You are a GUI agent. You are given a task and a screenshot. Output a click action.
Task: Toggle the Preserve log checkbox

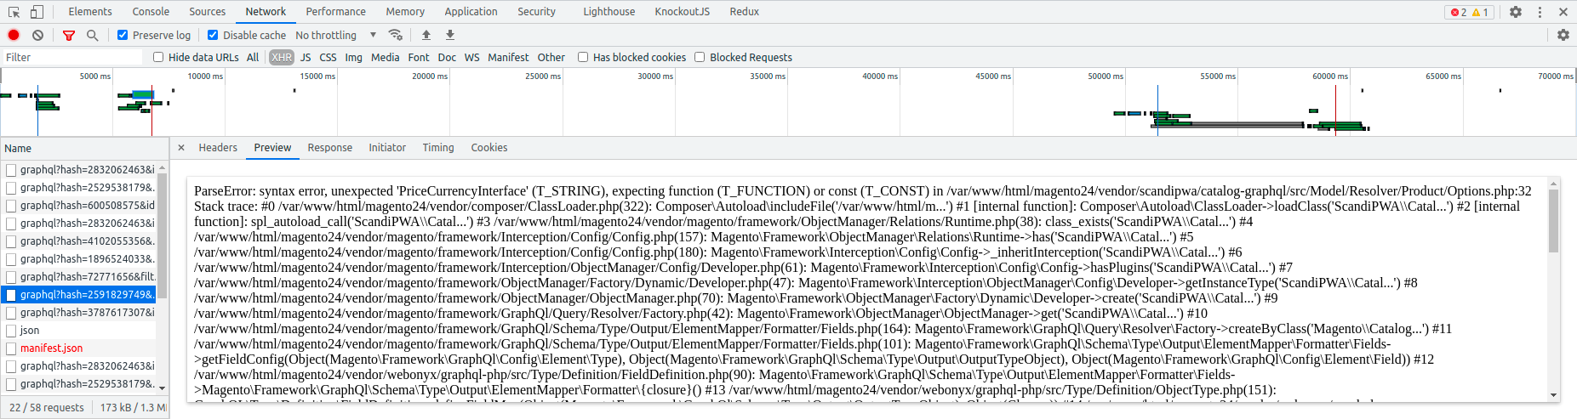123,35
